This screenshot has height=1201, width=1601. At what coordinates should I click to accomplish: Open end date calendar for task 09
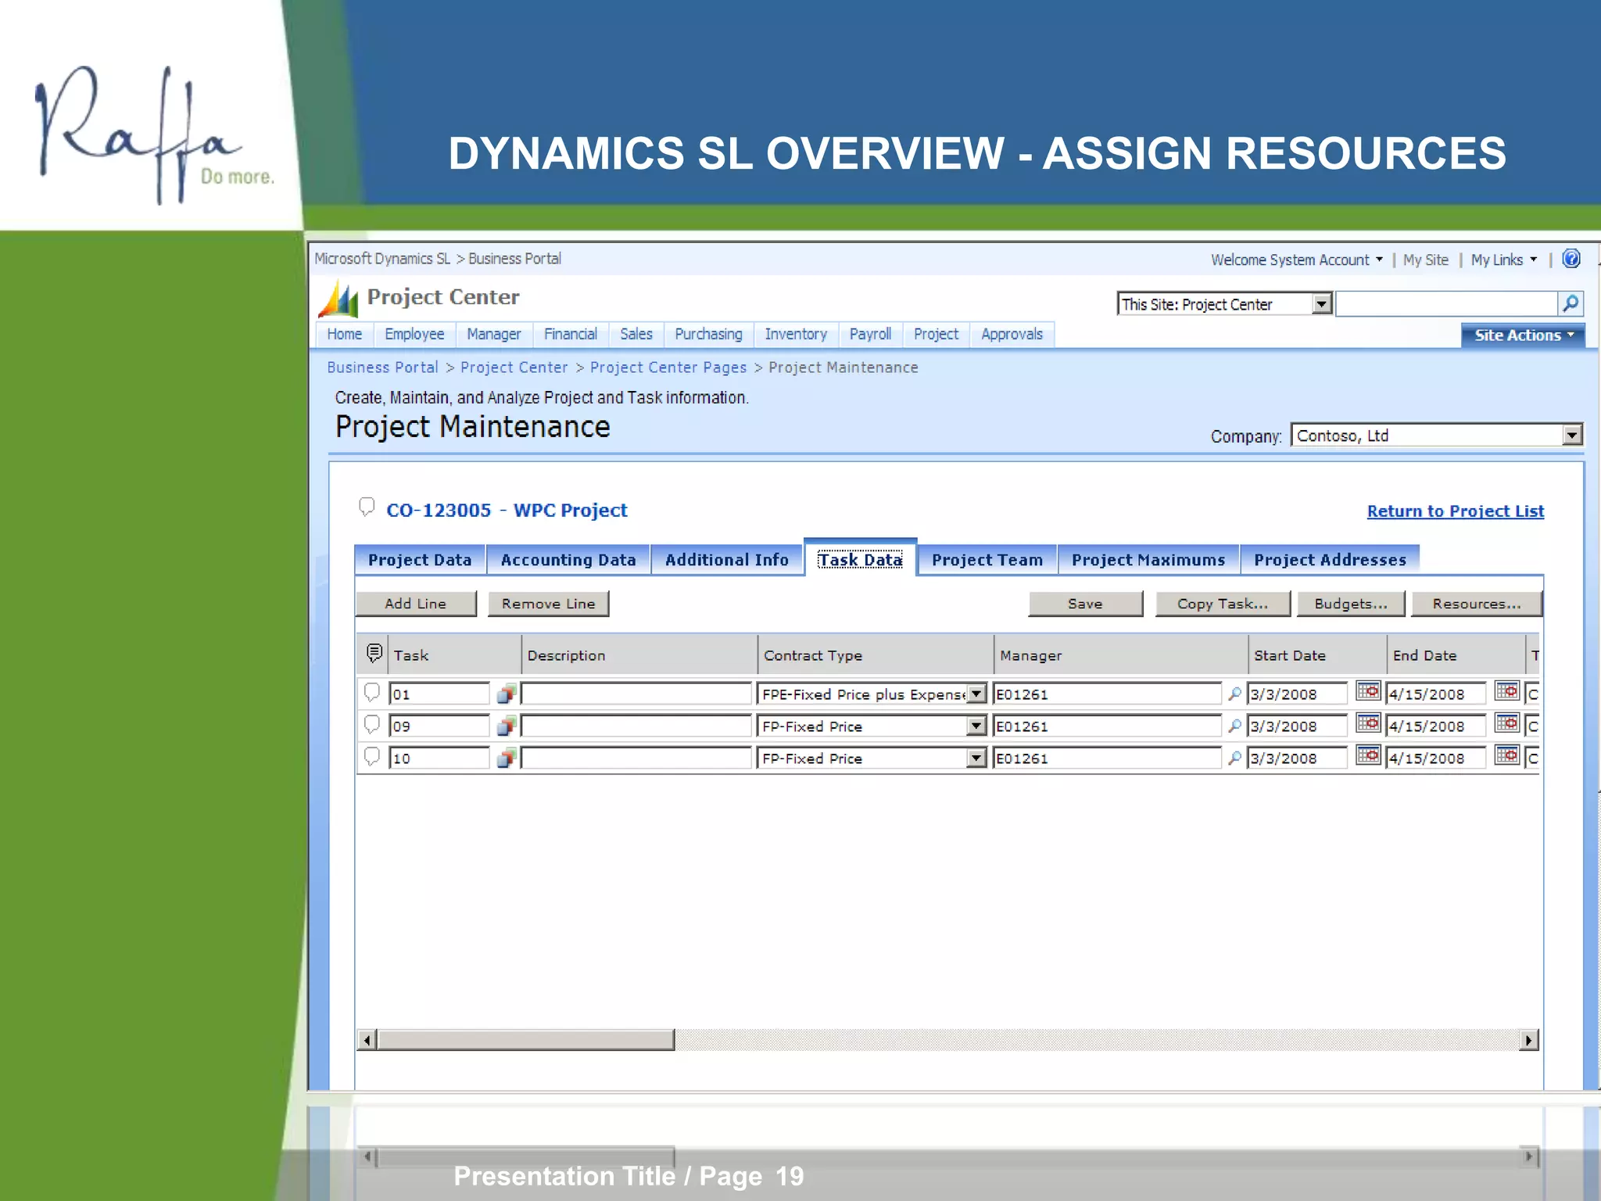tap(1507, 723)
